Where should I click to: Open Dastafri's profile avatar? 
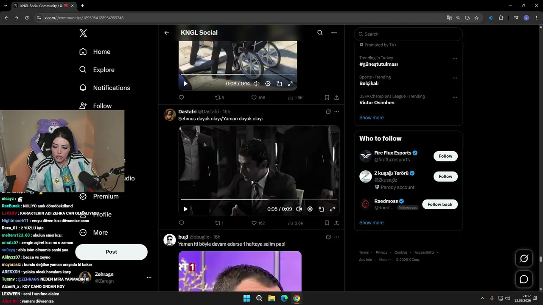(x=170, y=115)
